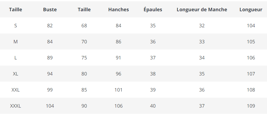The image size is (267, 114).
Task: Click bust value 82 for size S
Action: click(x=50, y=26)
